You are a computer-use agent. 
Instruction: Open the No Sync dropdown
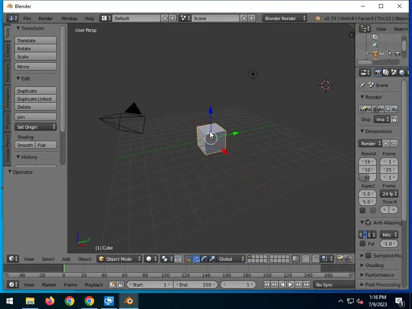point(334,284)
